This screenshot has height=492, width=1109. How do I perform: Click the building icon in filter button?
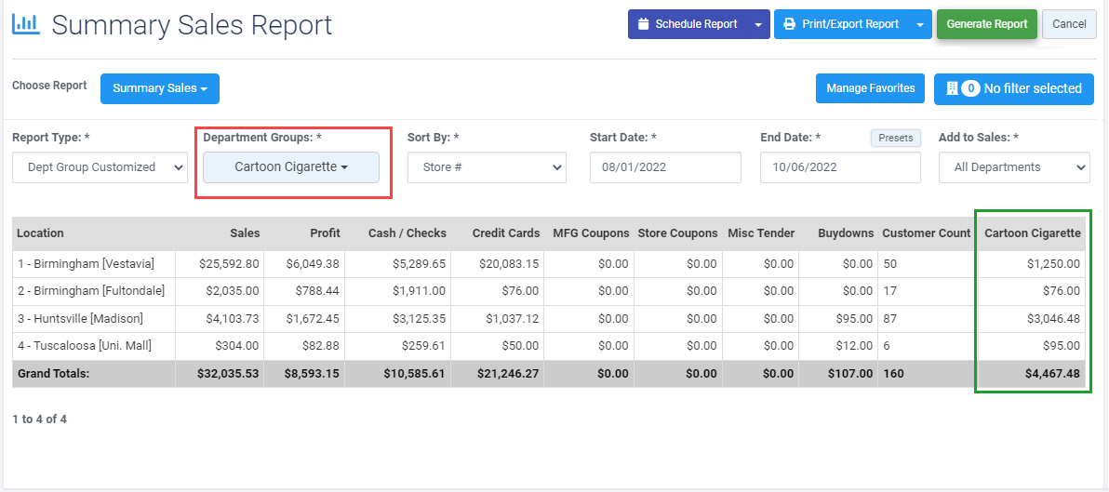point(952,88)
